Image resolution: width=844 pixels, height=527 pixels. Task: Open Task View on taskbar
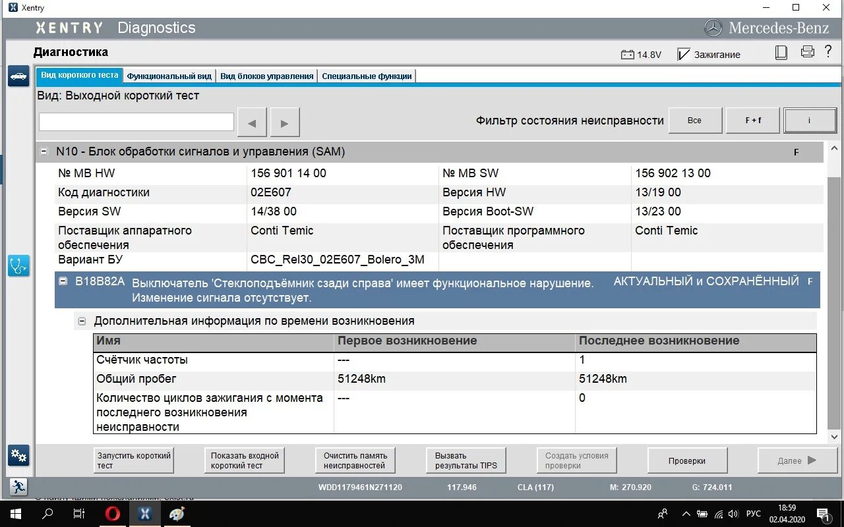point(78,514)
